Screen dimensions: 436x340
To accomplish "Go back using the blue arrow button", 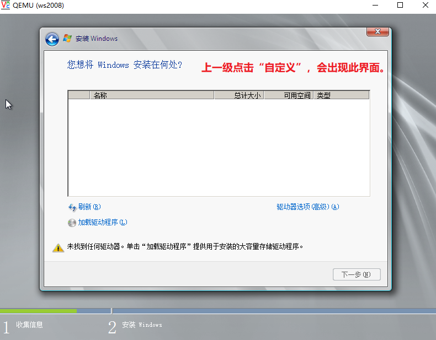I will [x=52, y=39].
